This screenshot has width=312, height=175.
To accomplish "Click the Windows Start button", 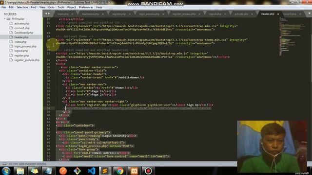I will pyautogui.click(x=6, y=171).
